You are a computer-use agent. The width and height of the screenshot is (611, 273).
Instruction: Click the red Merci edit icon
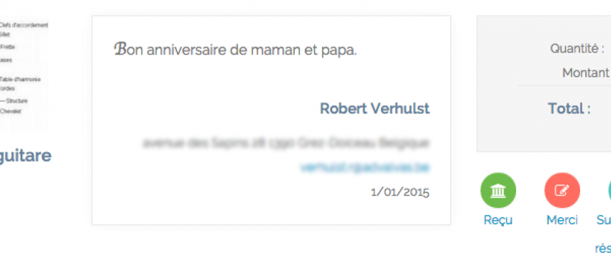(x=562, y=190)
